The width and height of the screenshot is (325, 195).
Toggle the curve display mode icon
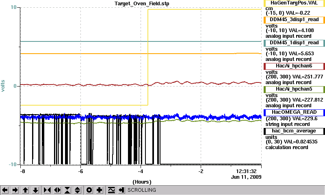tap(111, 190)
